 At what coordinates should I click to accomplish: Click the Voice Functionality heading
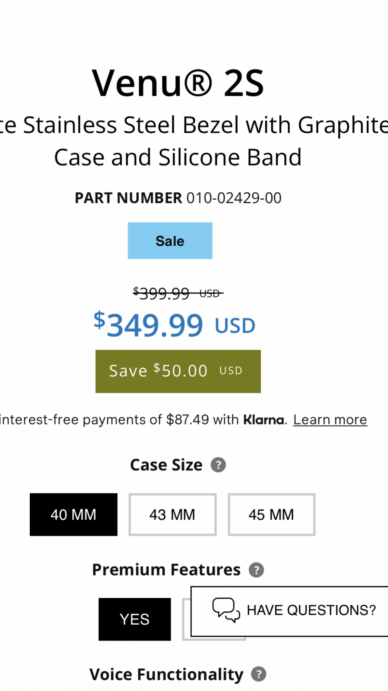coord(166,674)
